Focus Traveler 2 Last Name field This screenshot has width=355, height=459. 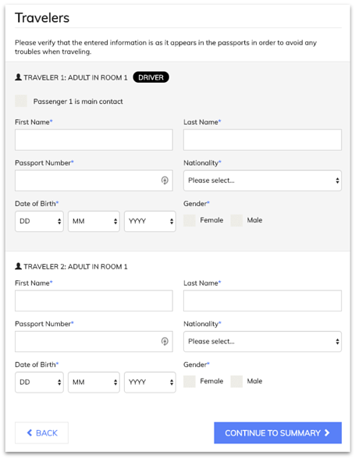tap(262, 301)
